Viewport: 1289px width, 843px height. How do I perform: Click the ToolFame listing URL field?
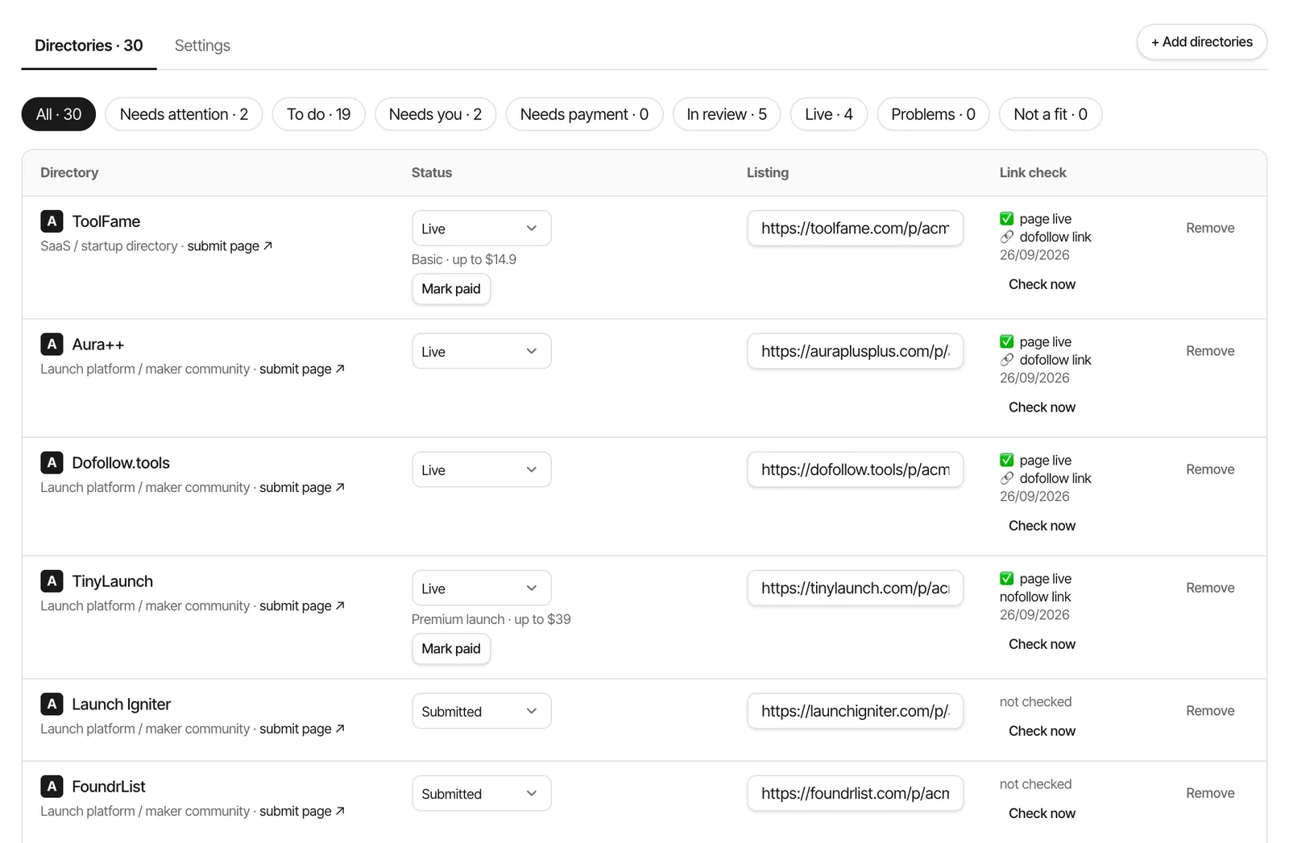coord(855,228)
